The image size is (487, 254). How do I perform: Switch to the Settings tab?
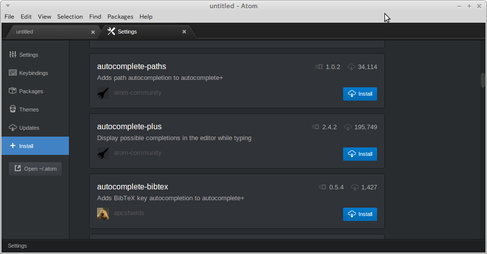(146, 32)
